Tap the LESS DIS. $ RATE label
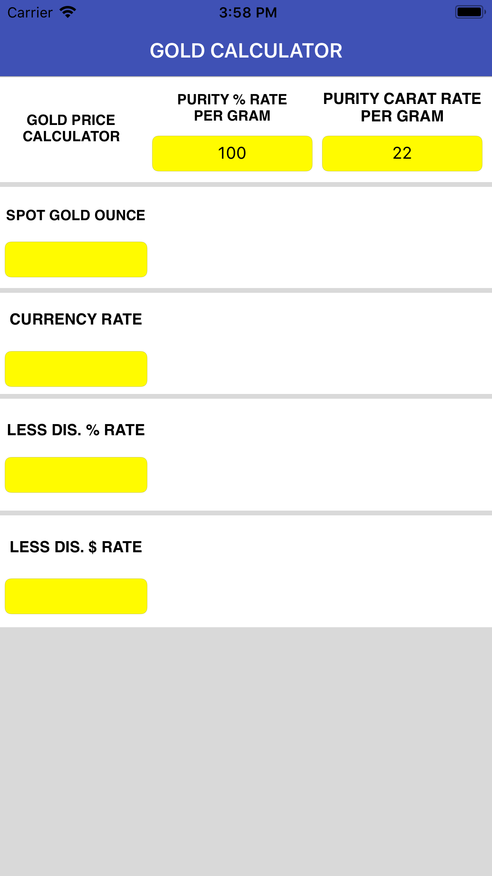 (76, 546)
